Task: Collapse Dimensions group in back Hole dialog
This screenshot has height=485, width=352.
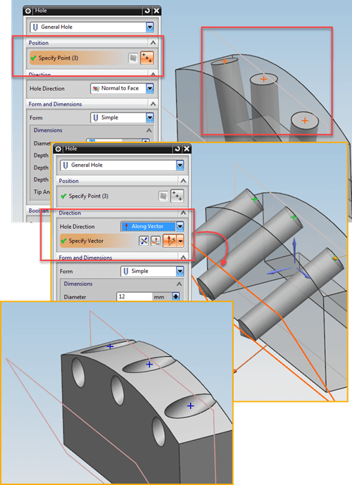Action: click(x=149, y=130)
